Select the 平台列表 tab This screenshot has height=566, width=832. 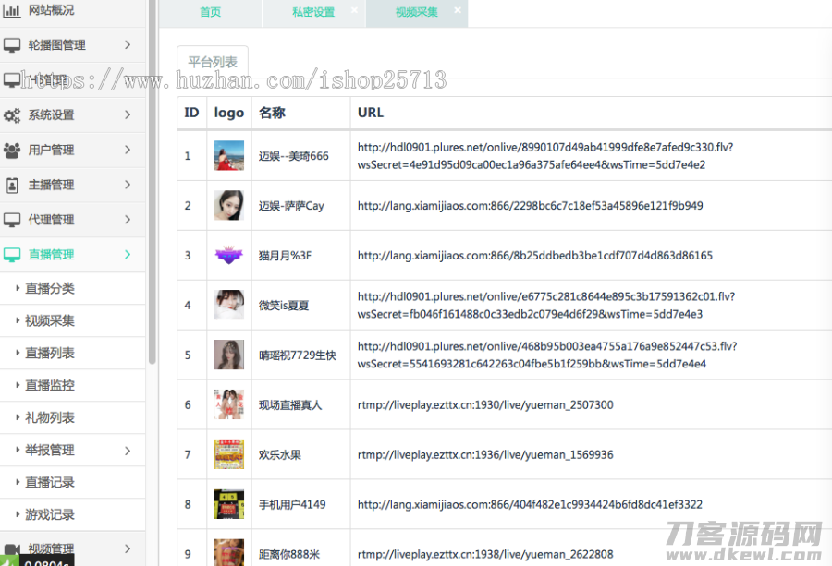point(213,63)
